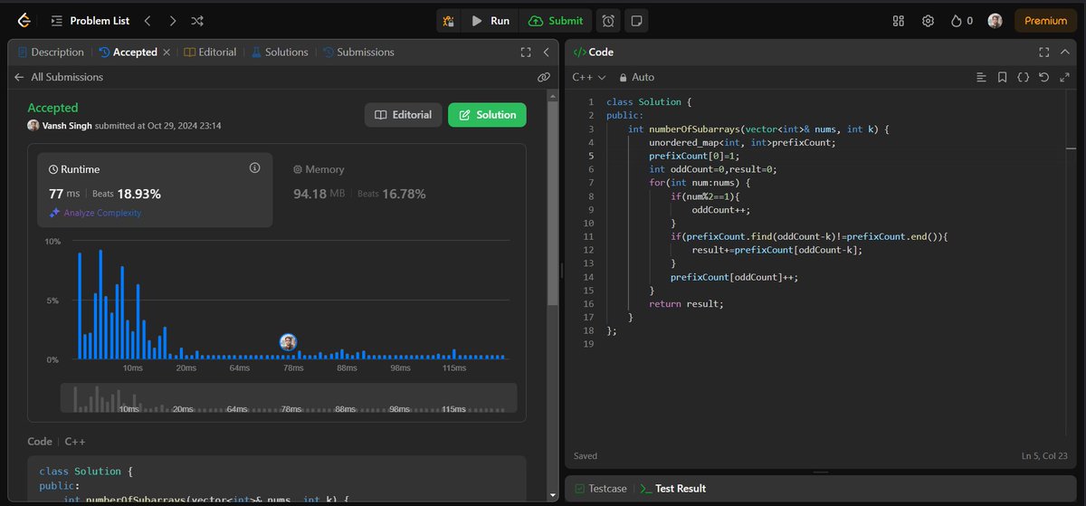This screenshot has height=506, width=1086.
Task: Show runtime info circle icon
Action: coord(254,168)
